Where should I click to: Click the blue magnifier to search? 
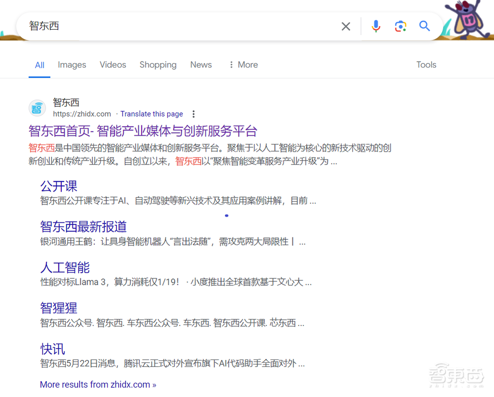click(x=424, y=26)
